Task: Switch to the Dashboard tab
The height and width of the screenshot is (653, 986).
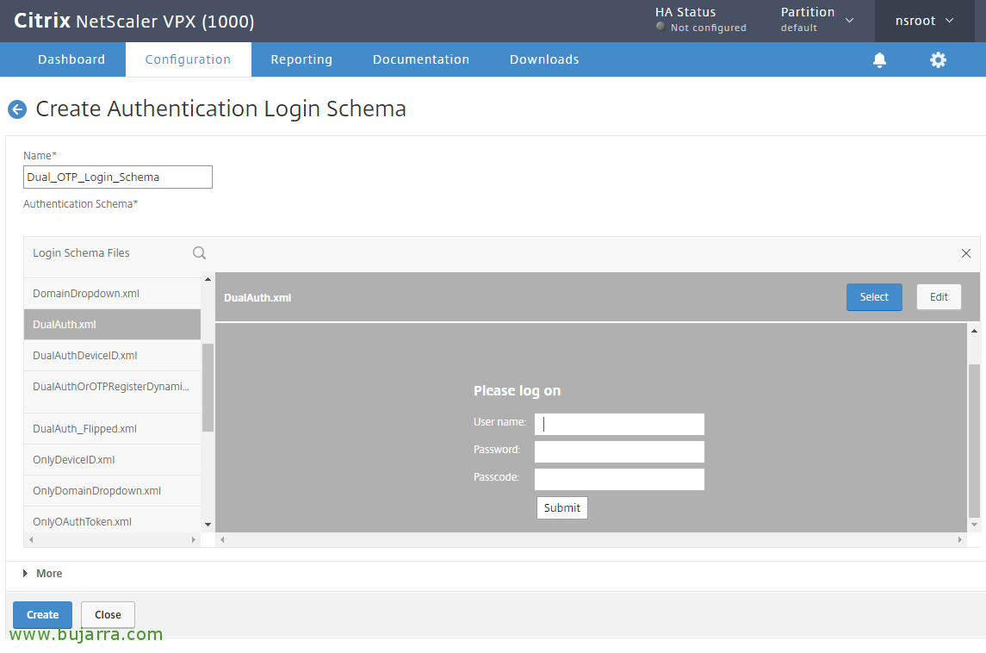Action: [x=71, y=59]
